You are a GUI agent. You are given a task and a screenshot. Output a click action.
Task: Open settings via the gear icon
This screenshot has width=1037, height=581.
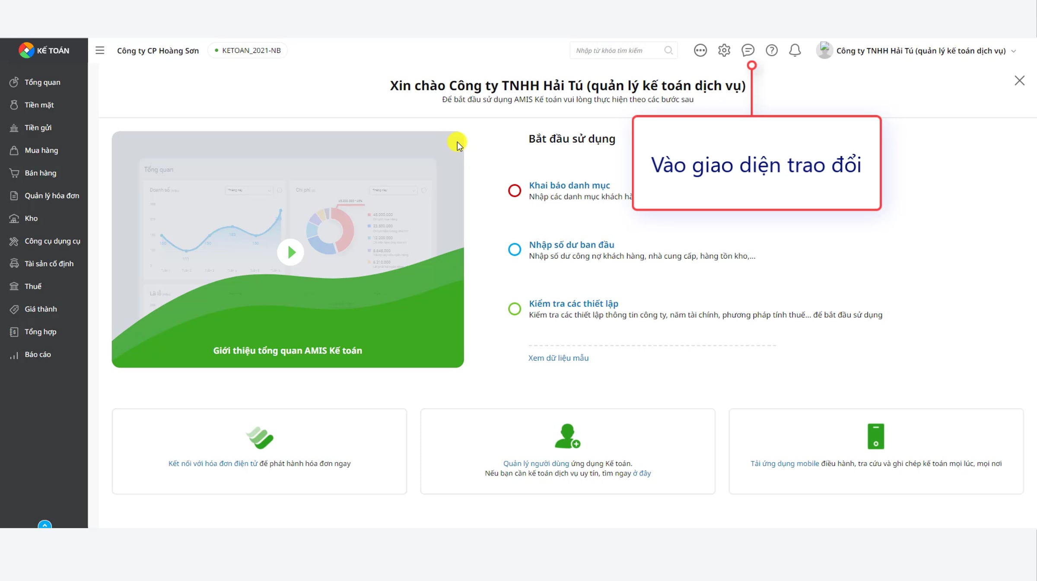(x=724, y=51)
